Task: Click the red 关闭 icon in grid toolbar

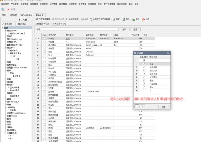Action: [143, 19]
